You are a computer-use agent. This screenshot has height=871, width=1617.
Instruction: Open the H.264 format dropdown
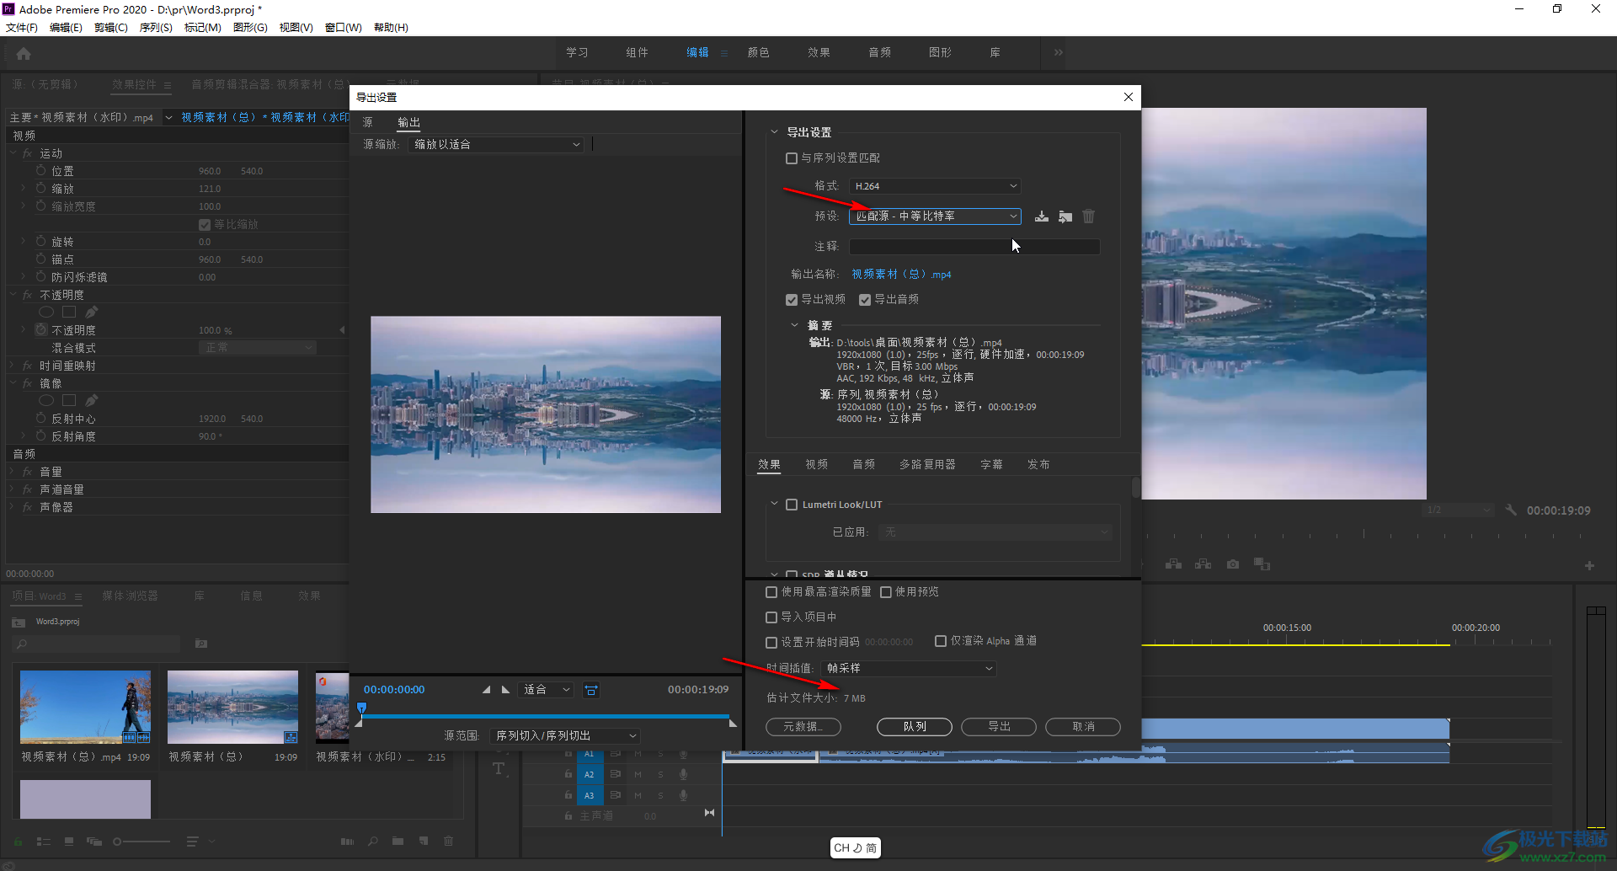[935, 186]
